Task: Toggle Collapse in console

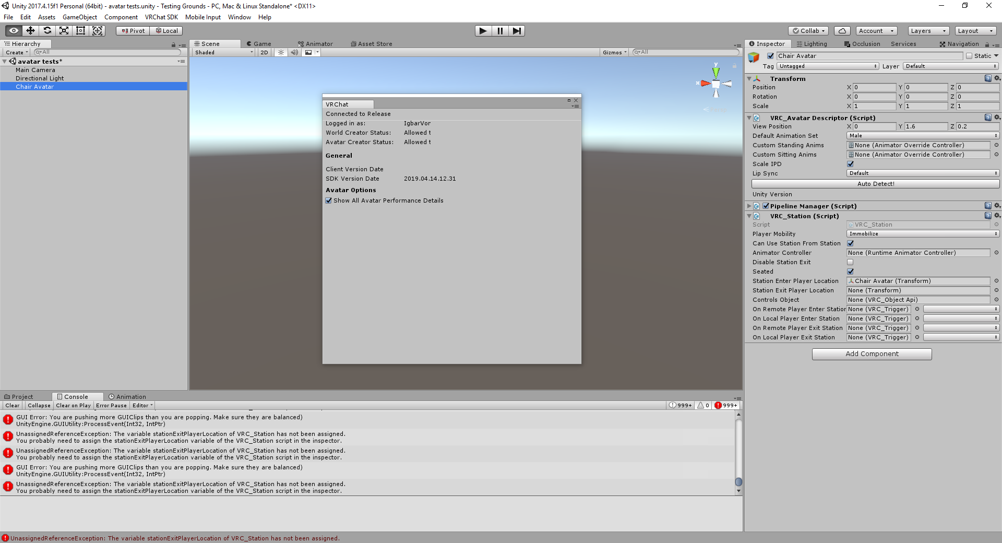Action: [x=39, y=405]
